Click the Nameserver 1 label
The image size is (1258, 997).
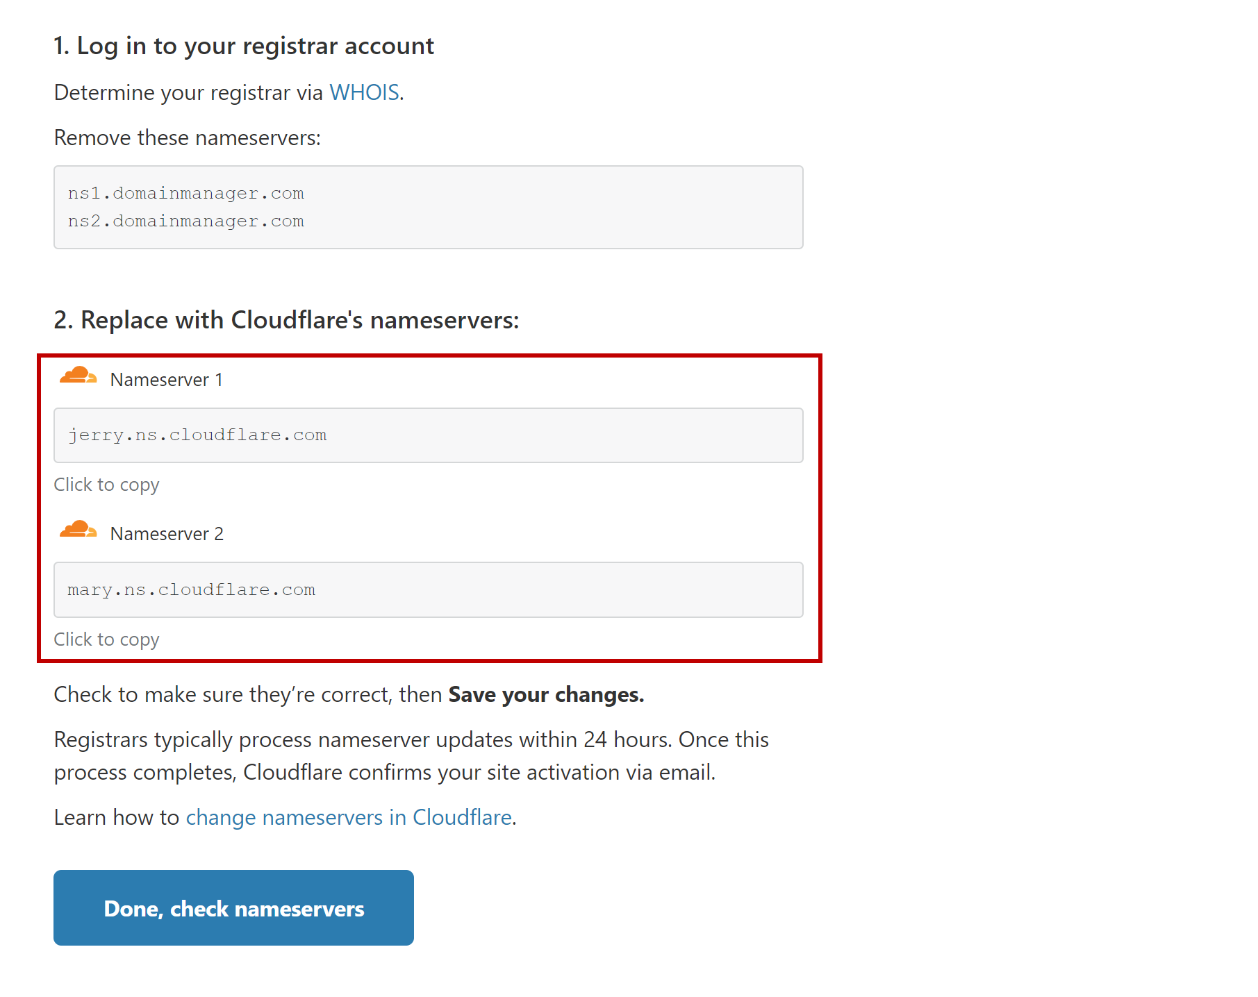(x=166, y=380)
